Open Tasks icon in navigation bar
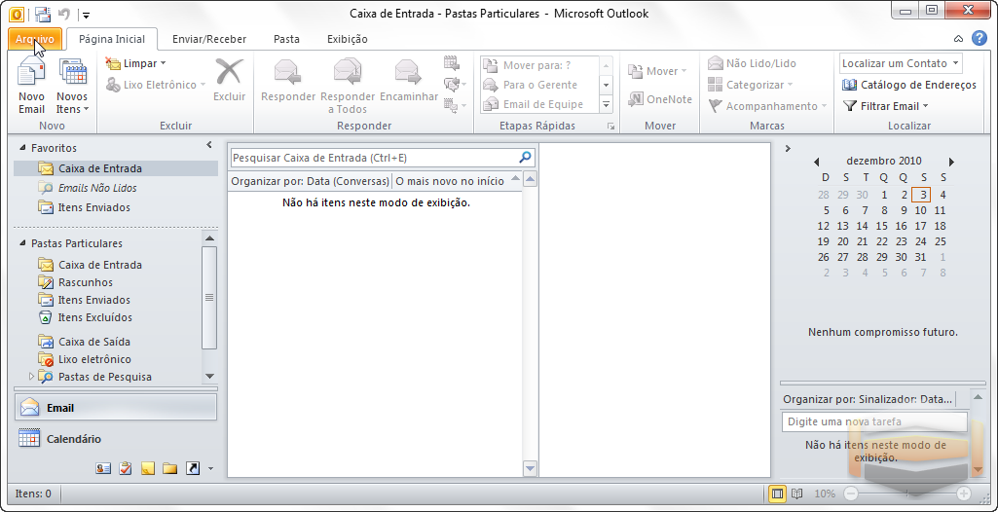 126,469
